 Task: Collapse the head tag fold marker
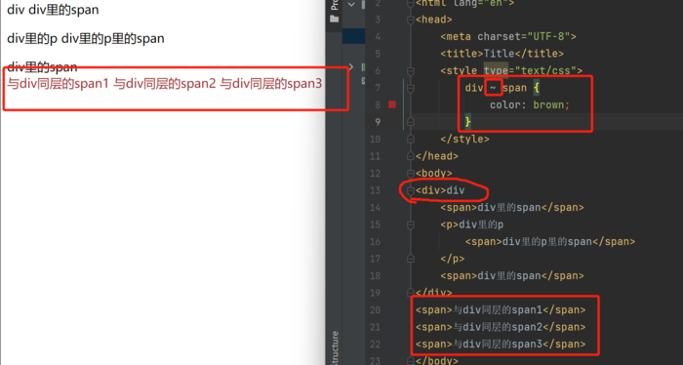pos(411,20)
